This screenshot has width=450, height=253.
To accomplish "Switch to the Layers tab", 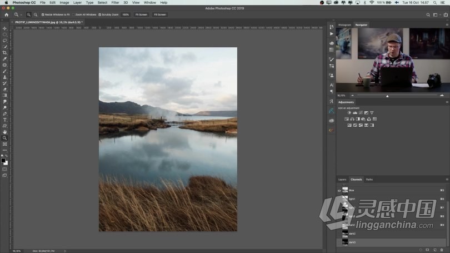I will coord(342,180).
